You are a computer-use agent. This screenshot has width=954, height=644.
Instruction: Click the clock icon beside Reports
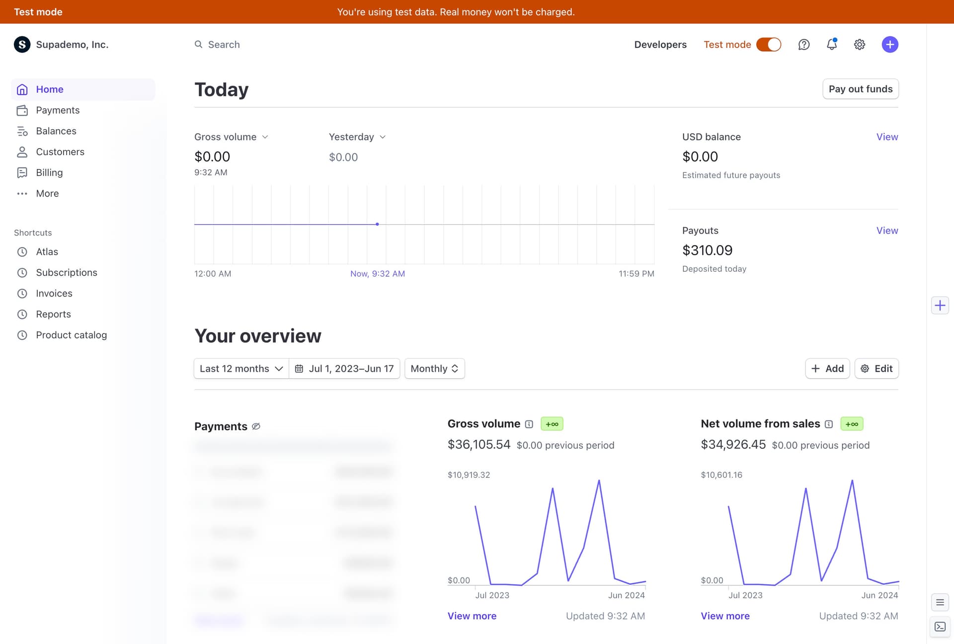point(22,315)
